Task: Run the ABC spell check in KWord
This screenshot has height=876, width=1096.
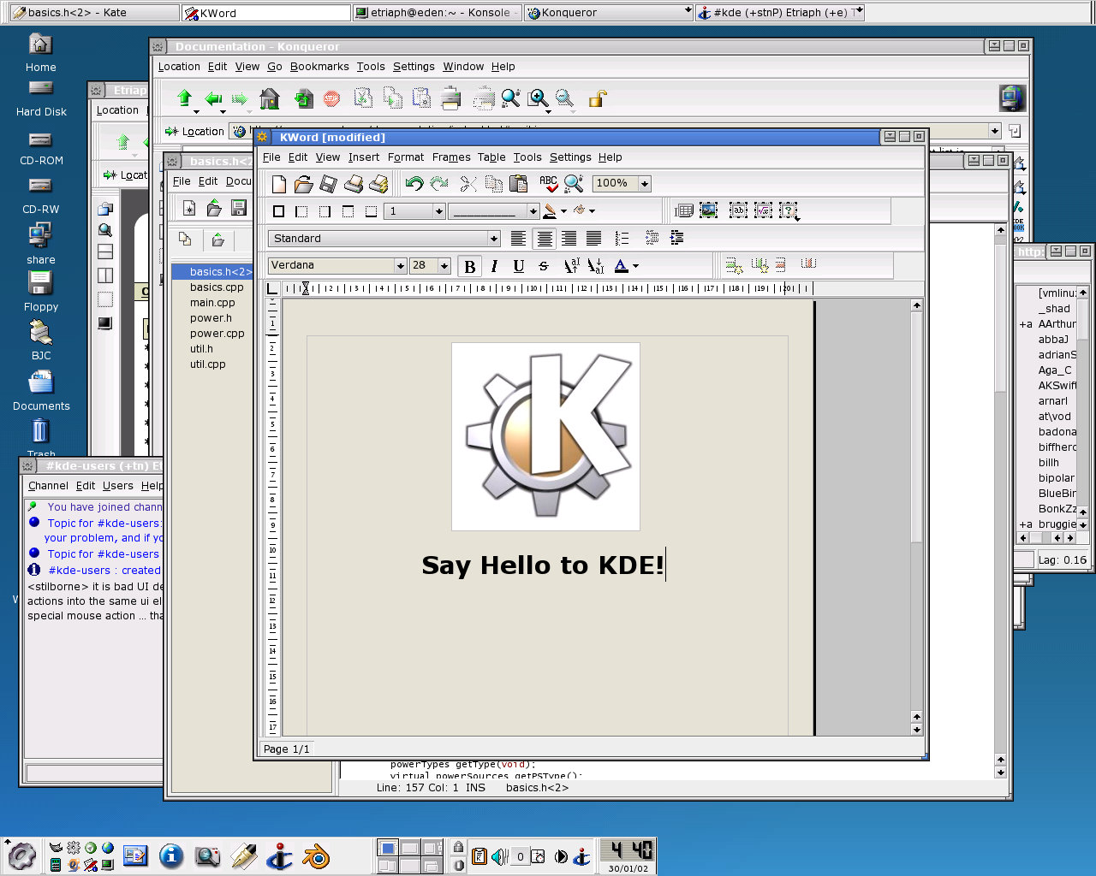Action: pos(549,184)
